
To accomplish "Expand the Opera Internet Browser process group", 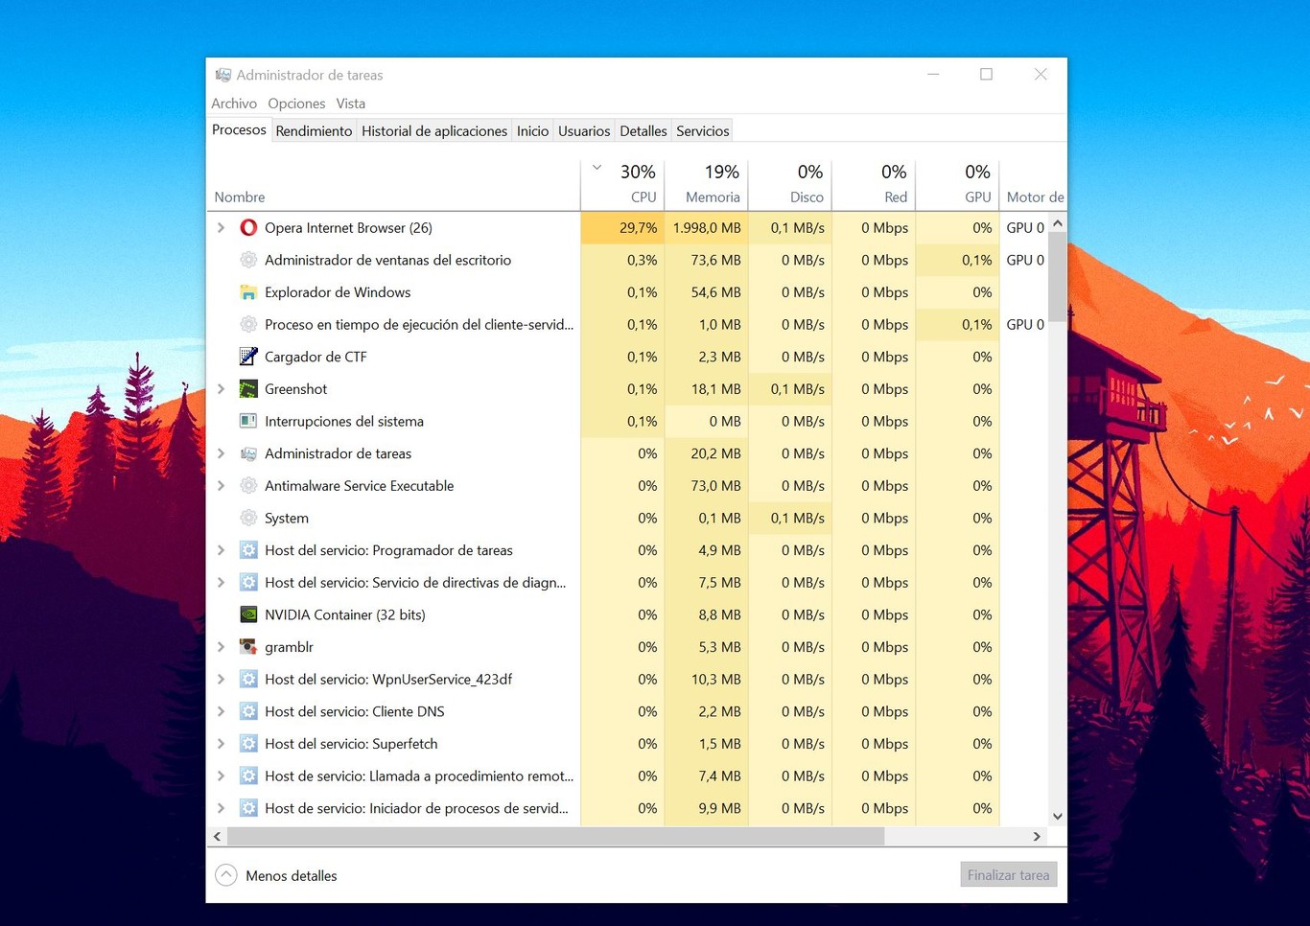I will coord(222,227).
